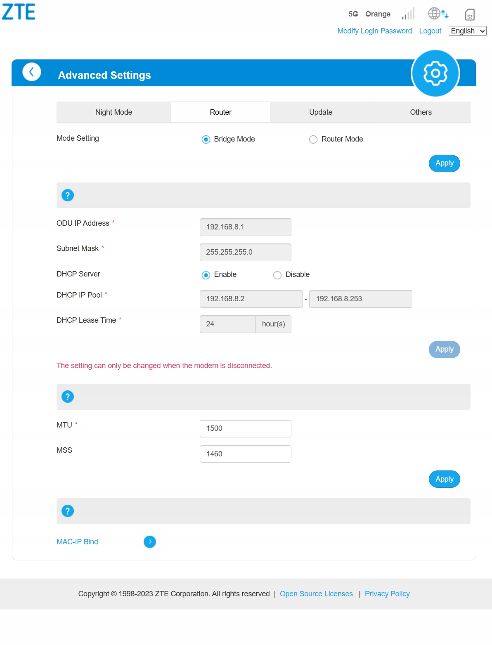Click the globe network connection icon
This screenshot has width=492, height=645.
point(438,14)
